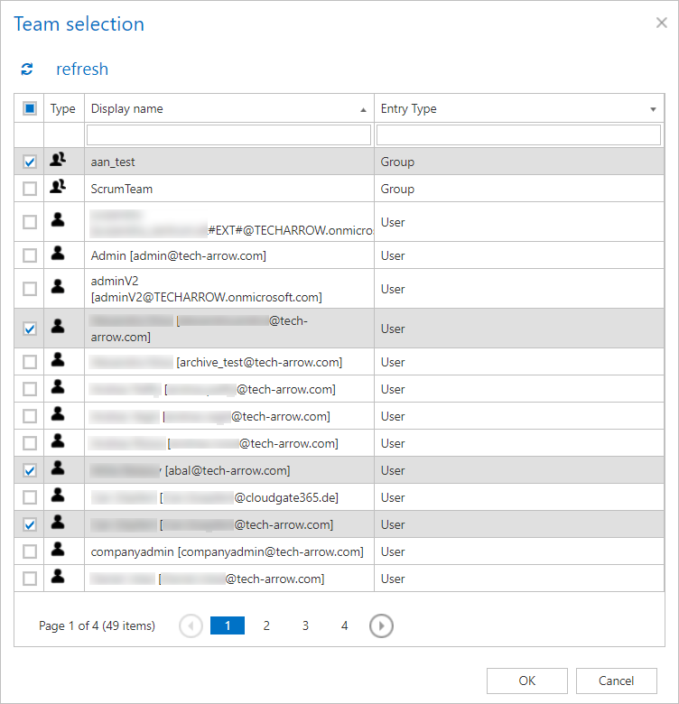Check the ScrumTeam checkbox
The width and height of the screenshot is (679, 704).
30,190
